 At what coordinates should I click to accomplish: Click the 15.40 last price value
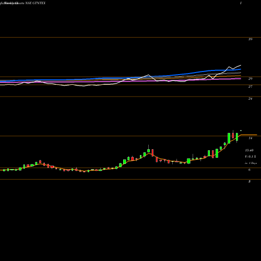click(x=249, y=150)
